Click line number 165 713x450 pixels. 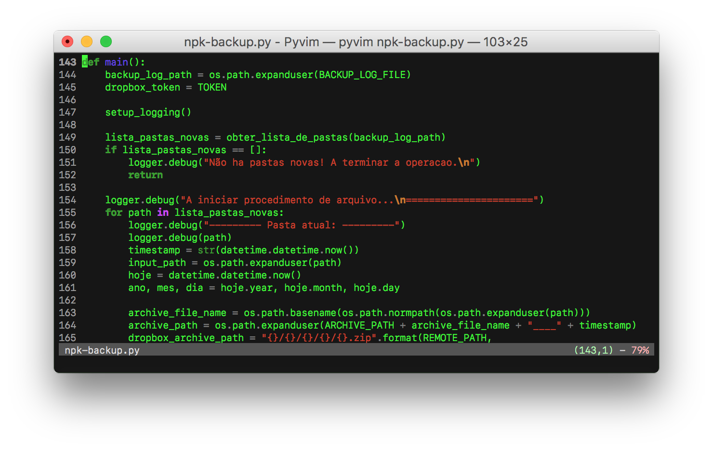coord(67,338)
